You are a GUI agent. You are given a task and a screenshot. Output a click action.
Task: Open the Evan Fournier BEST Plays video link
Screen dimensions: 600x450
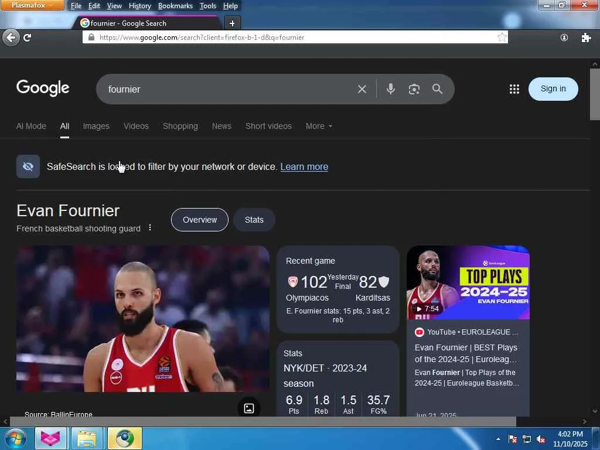click(x=466, y=353)
